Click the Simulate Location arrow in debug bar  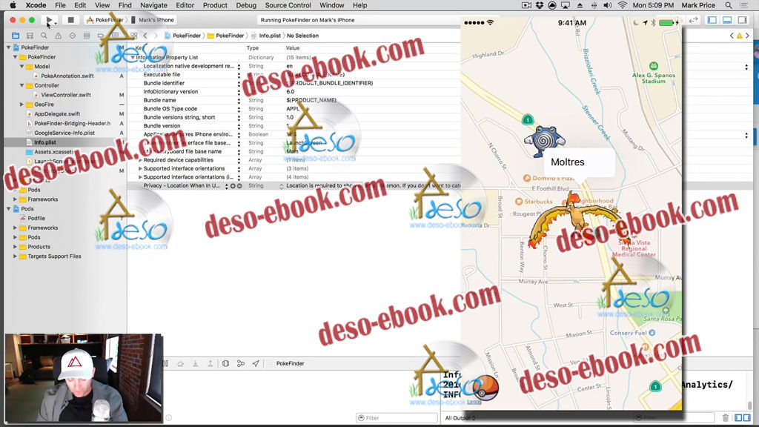[256, 364]
